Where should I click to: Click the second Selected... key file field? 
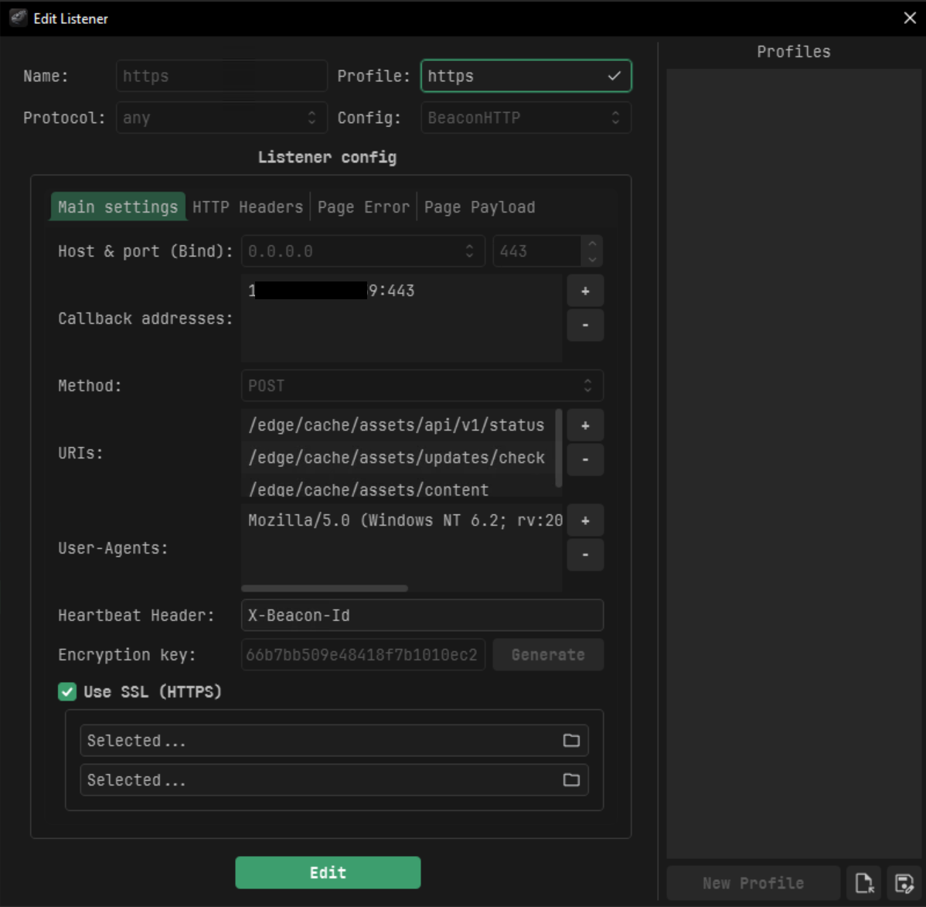[x=334, y=780]
